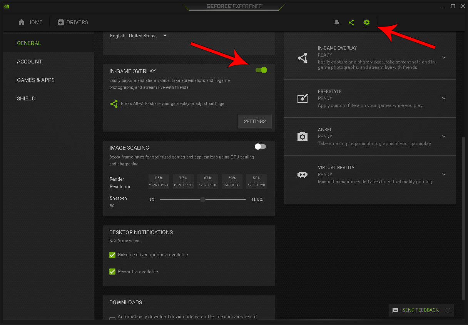
Task: Click the Ansel camera icon
Action: 303,137
